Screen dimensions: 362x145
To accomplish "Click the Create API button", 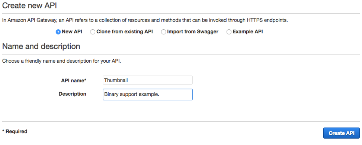I will [342, 133].
